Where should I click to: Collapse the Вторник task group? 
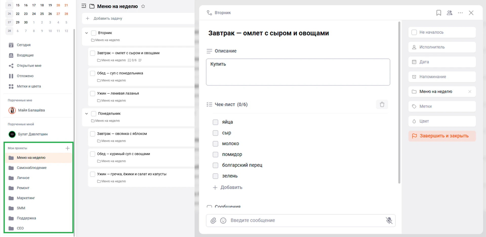87,33
